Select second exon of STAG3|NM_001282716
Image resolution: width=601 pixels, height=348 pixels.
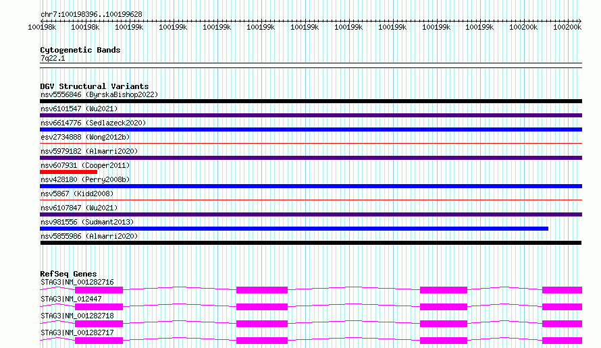pos(262,290)
